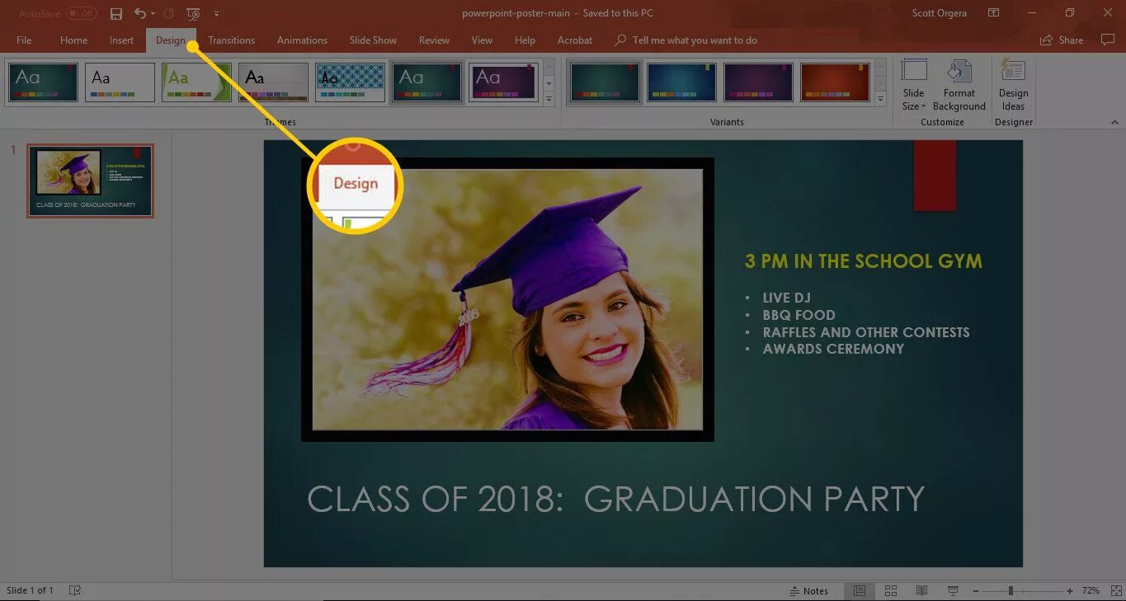
Task: Click the Redo icon in title bar
Action: [x=169, y=14]
